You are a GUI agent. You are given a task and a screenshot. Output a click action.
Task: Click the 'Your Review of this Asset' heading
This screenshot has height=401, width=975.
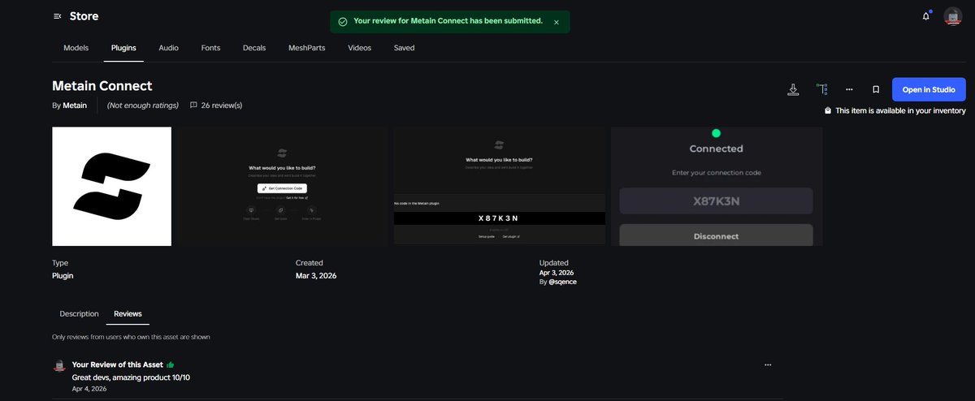[x=118, y=365]
